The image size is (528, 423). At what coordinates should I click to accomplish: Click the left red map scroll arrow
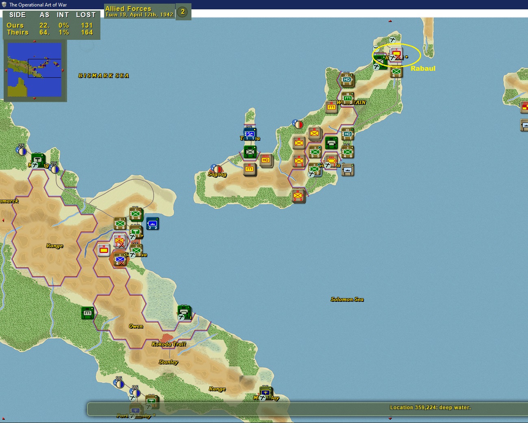pyautogui.click(x=3, y=220)
